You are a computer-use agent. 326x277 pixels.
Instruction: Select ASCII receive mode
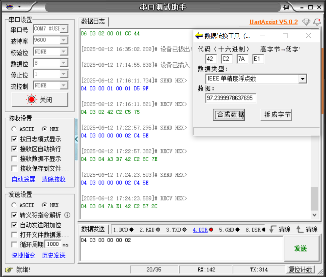click(23, 129)
